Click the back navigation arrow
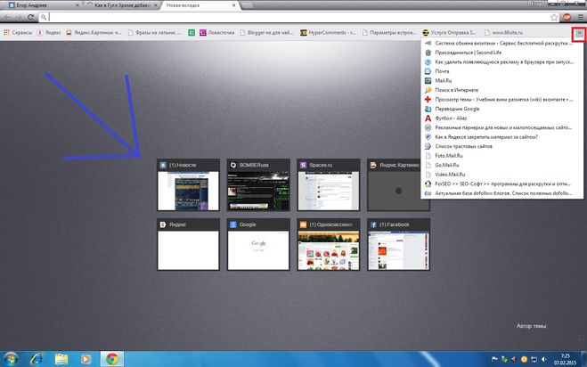Viewport: 587px width, 367px height. click(x=8, y=17)
